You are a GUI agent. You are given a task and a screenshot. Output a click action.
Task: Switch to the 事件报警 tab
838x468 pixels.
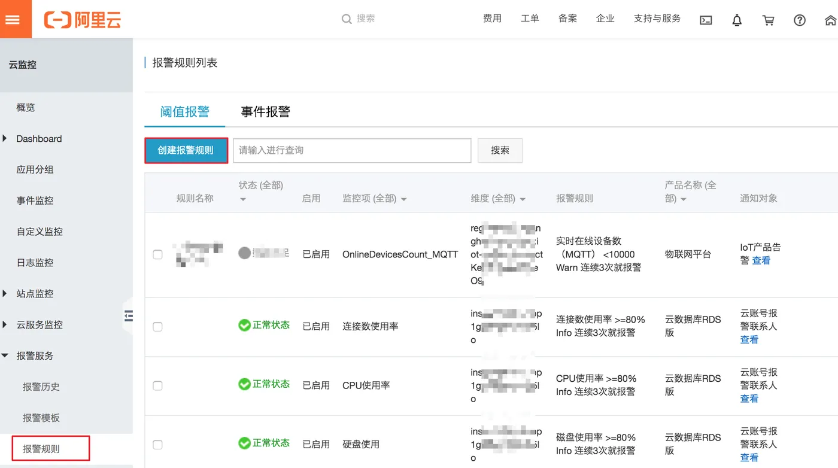(x=265, y=112)
